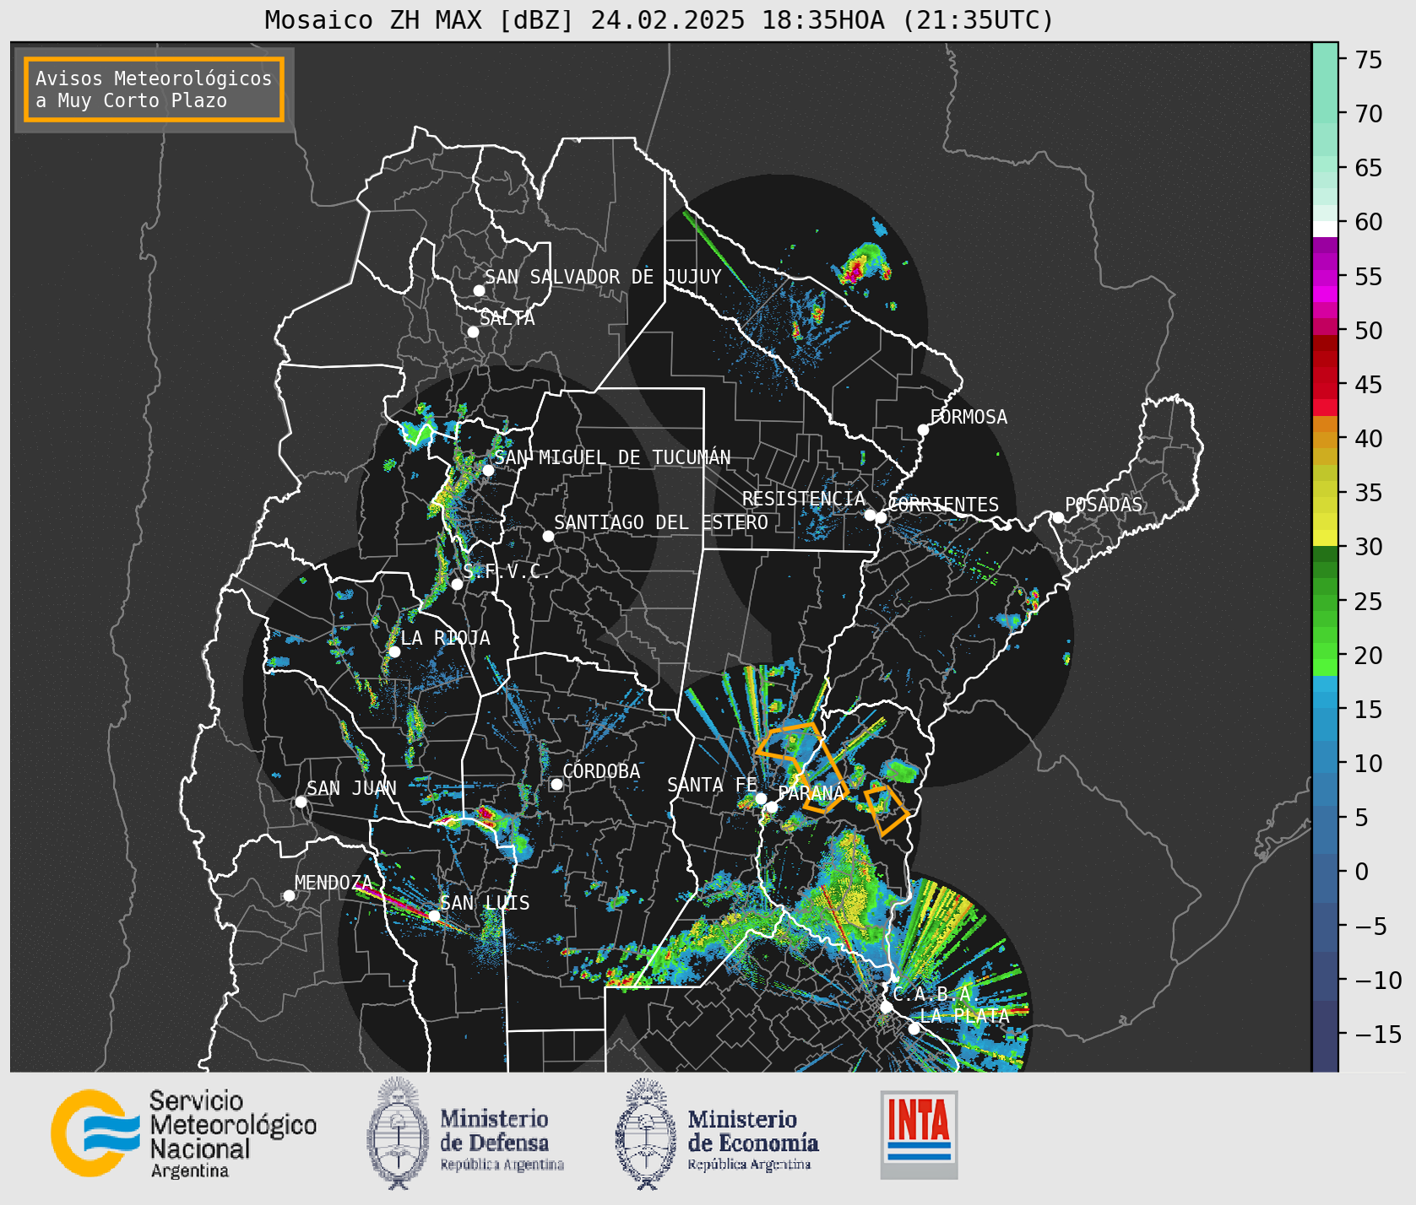1416x1205 pixels.
Task: Click the Córdoba city dot
Action: [x=556, y=784]
